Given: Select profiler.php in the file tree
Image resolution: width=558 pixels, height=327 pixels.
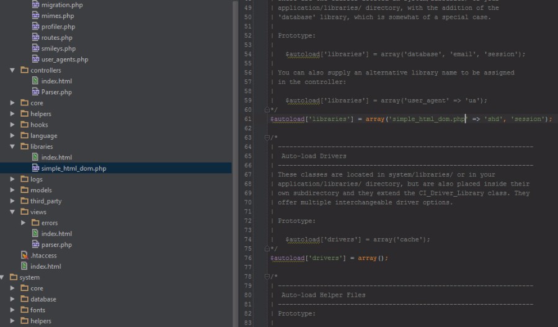Looking at the screenshot, I should tap(58, 27).
